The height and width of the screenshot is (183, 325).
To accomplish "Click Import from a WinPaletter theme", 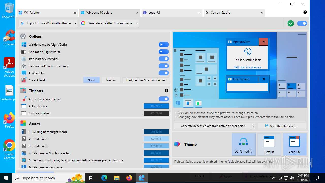I will pyautogui.click(x=46, y=23).
